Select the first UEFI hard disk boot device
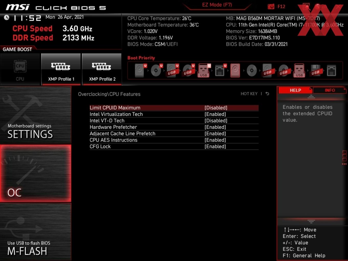The width and height of the screenshot is (348, 261). (x=140, y=70)
